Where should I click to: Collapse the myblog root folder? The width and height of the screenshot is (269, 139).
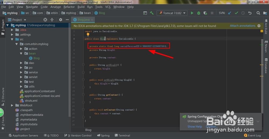point(8,25)
